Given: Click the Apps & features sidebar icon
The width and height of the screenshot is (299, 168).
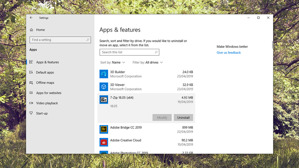Looking at the screenshot, I should point(31,62).
